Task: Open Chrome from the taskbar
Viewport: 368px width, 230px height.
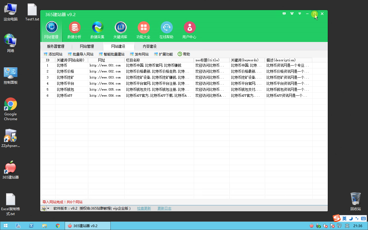Action: click(x=58, y=226)
